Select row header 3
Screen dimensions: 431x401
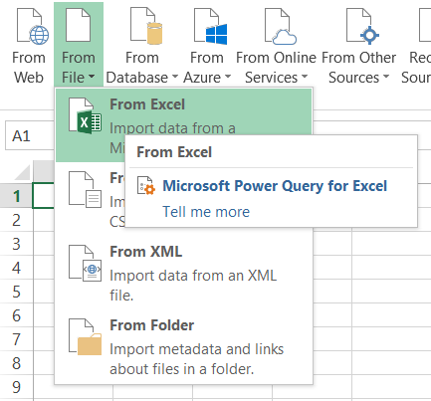(x=17, y=244)
